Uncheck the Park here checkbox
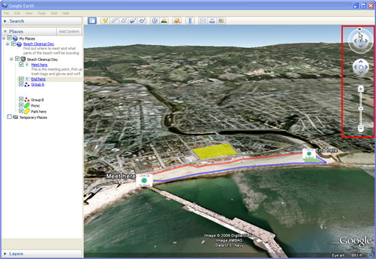Viewport: 376px width, 259px height. pos(21,111)
